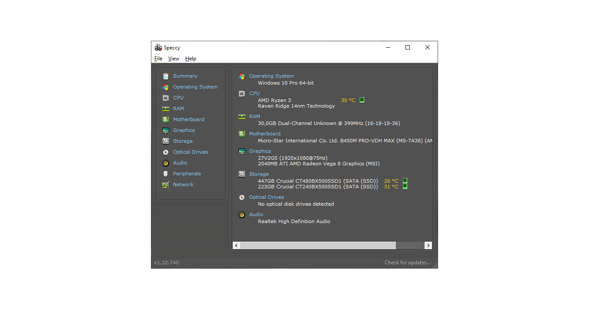Click the CPU chip icon in summary pane

pos(242,93)
